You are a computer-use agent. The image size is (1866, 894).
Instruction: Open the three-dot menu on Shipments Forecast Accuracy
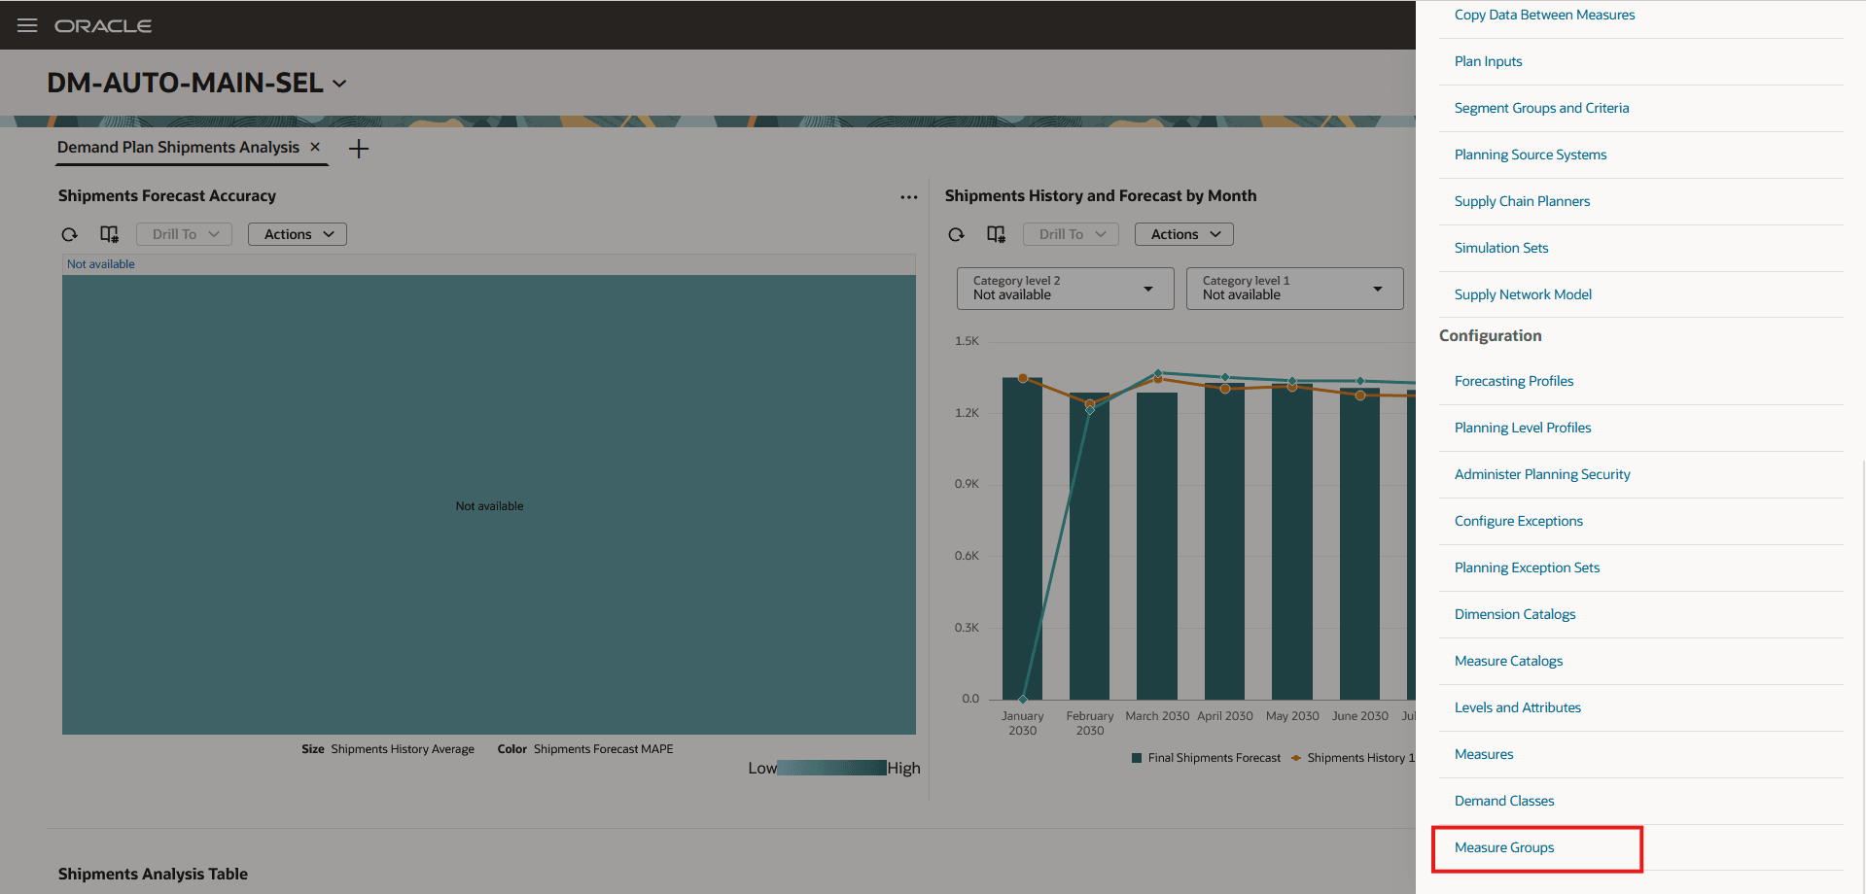(908, 197)
